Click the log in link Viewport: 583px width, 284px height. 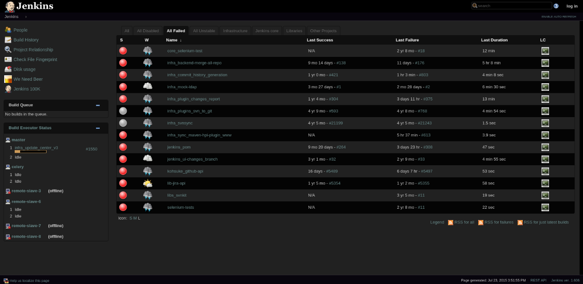click(572, 6)
